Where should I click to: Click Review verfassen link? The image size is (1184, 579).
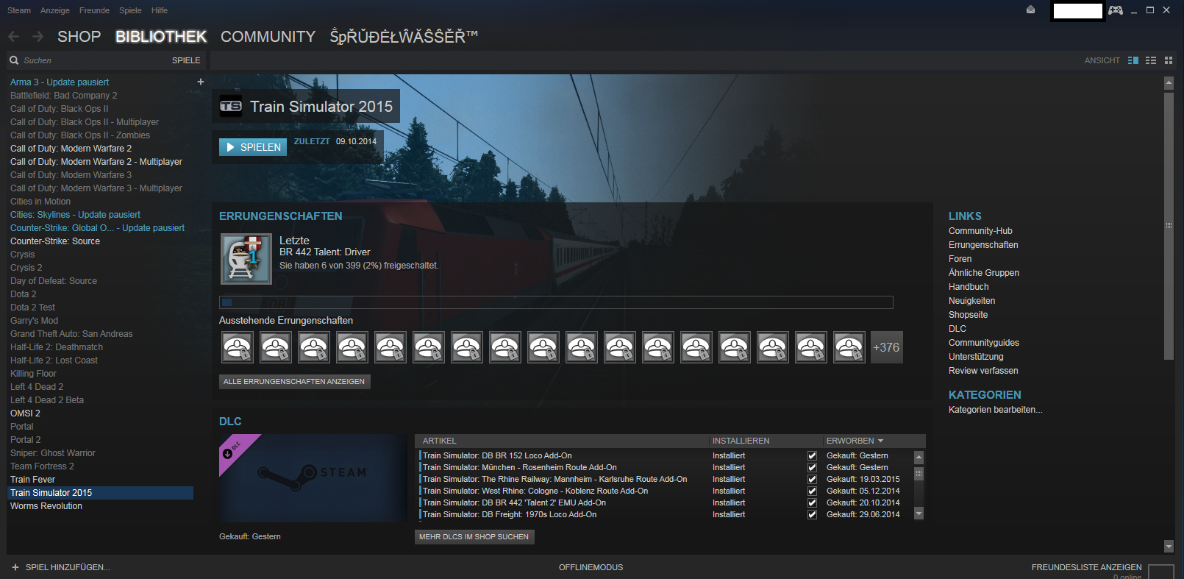click(x=983, y=371)
